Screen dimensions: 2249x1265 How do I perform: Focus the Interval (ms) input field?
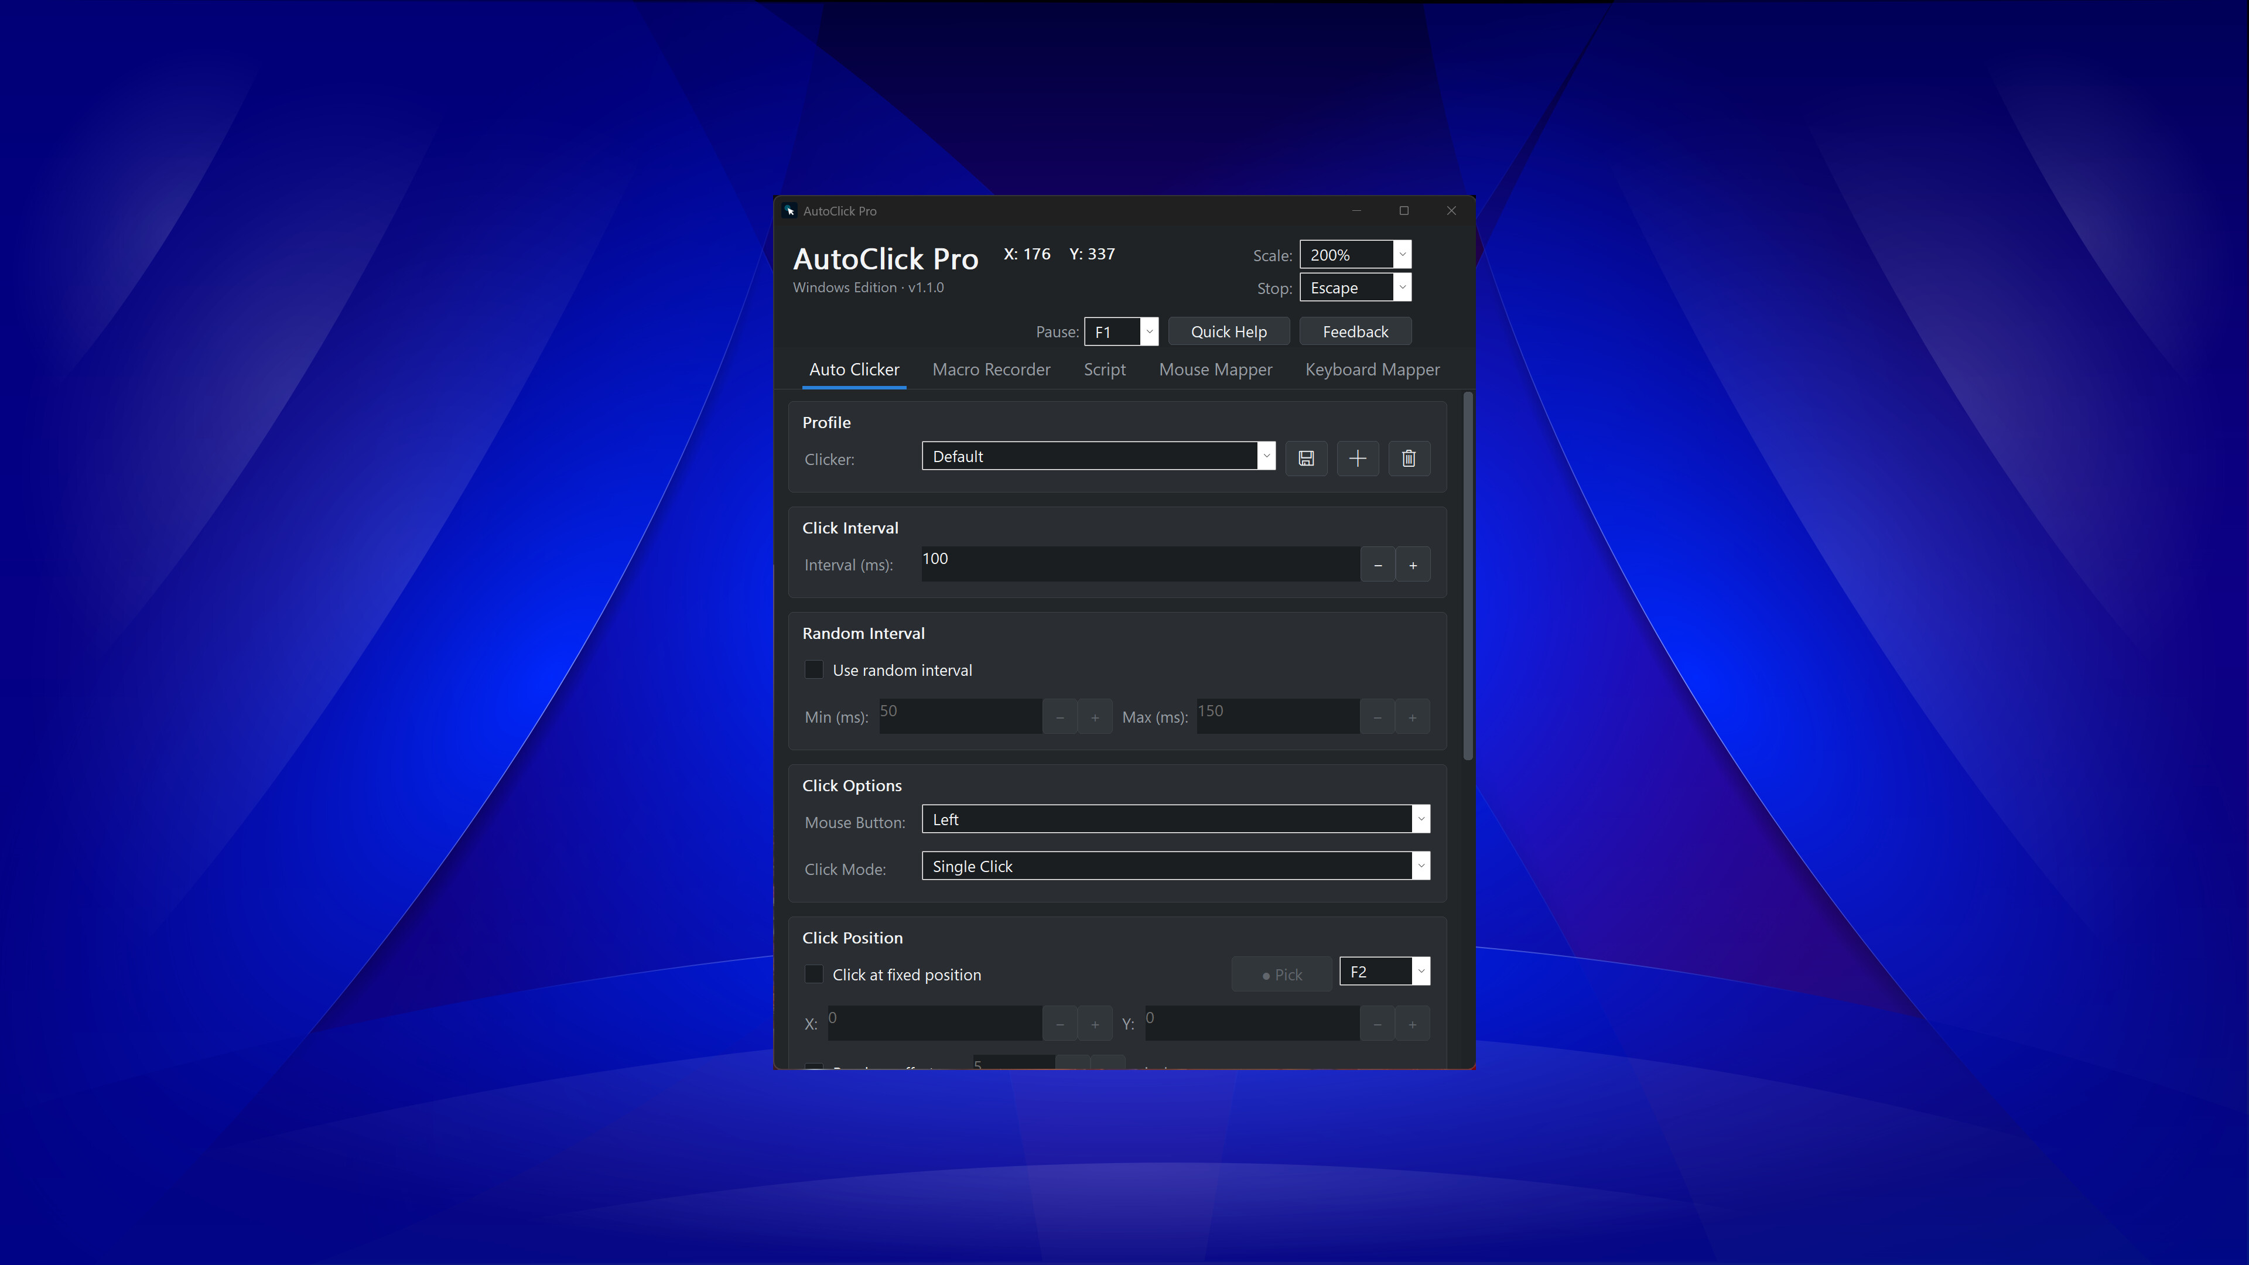(1140, 564)
